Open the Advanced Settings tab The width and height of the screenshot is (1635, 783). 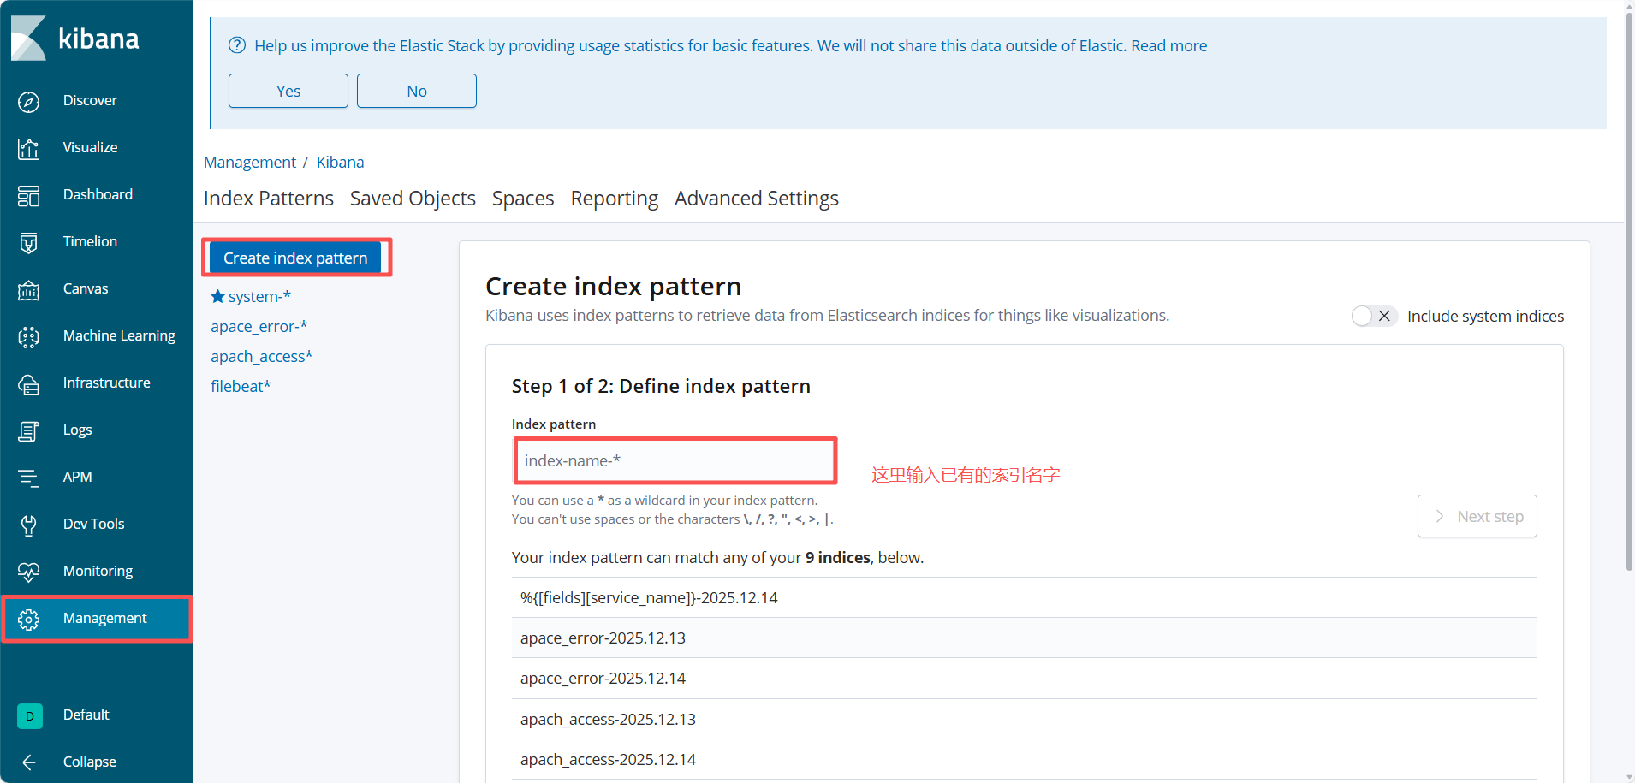click(x=757, y=199)
